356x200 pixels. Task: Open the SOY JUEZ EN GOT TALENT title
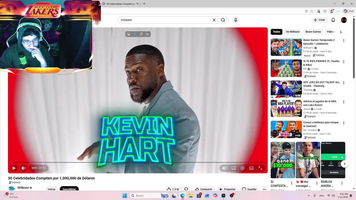click(322, 84)
